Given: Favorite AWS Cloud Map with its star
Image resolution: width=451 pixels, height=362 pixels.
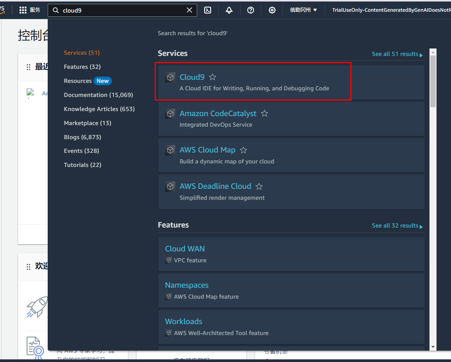Looking at the screenshot, I should pyautogui.click(x=243, y=150).
